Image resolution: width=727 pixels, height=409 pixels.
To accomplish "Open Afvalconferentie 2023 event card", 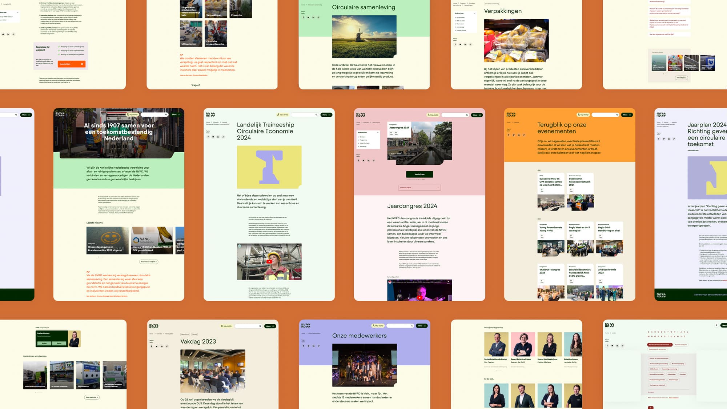I will click(x=610, y=282).
